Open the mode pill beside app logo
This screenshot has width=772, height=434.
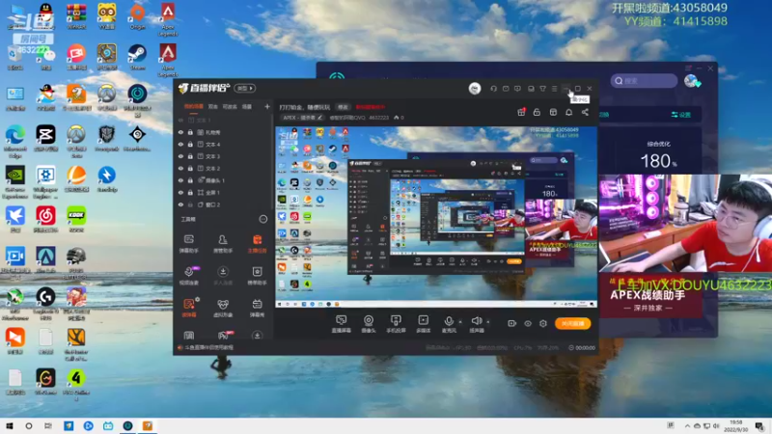pyautogui.click(x=245, y=89)
